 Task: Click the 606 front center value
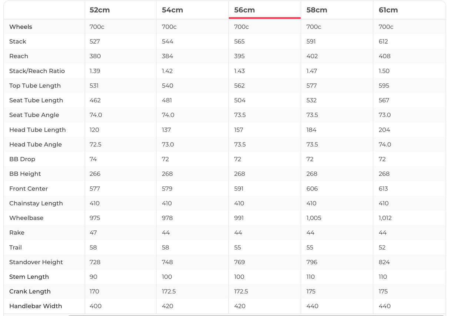[312, 189]
